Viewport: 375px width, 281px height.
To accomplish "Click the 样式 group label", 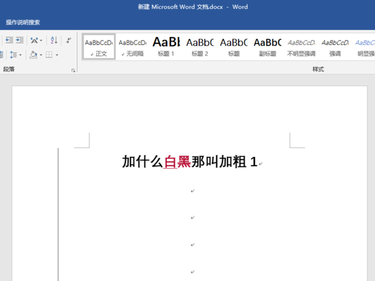I will click(318, 69).
